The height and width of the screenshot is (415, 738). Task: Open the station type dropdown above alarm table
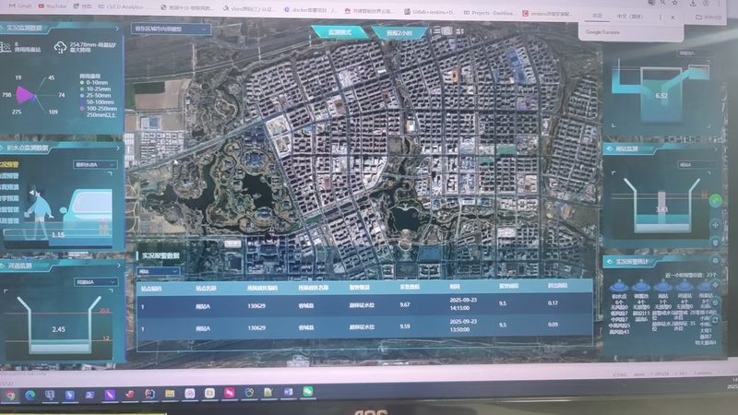(x=158, y=271)
